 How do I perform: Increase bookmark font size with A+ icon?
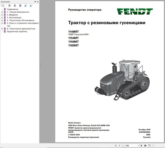click(x=26, y=6)
